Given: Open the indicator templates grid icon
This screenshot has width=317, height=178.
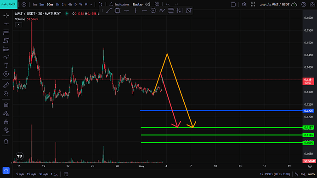Looking at the screenshot, I should point(157,5).
